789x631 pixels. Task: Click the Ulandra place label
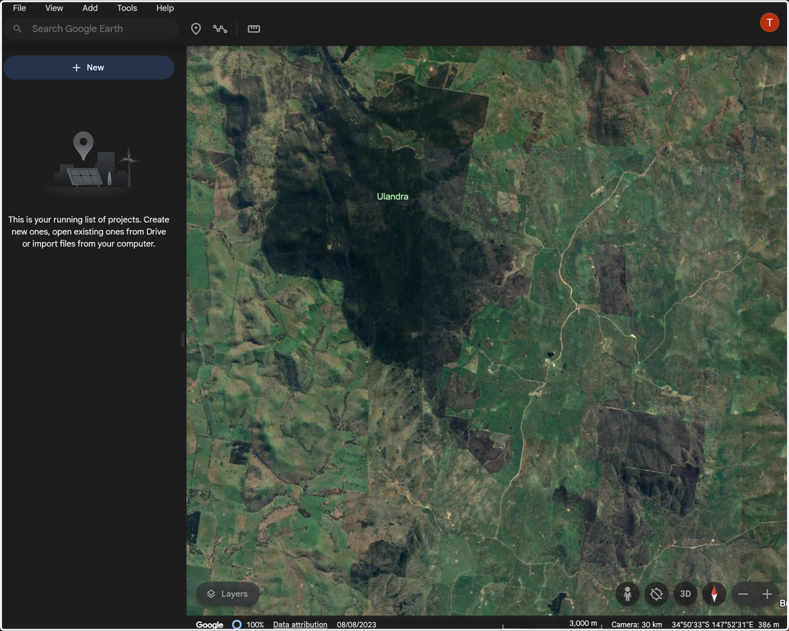[393, 197]
